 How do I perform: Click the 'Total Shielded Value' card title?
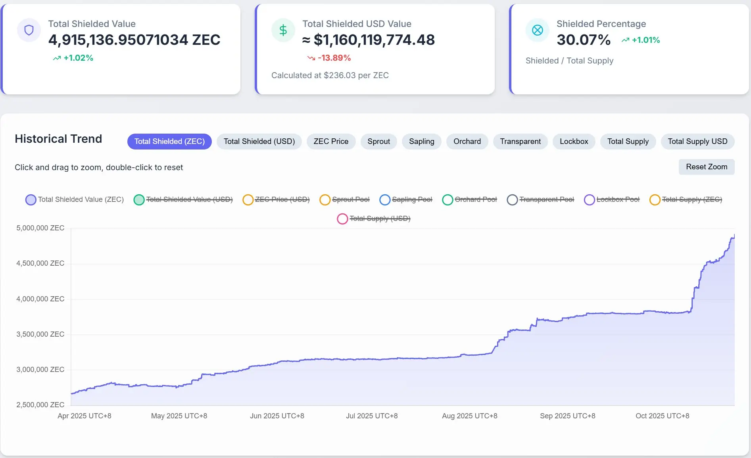pos(92,24)
